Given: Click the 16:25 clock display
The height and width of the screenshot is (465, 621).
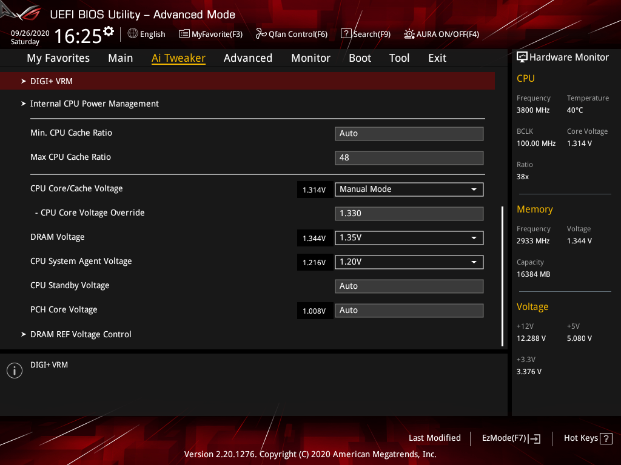Looking at the screenshot, I should pyautogui.click(x=78, y=36).
